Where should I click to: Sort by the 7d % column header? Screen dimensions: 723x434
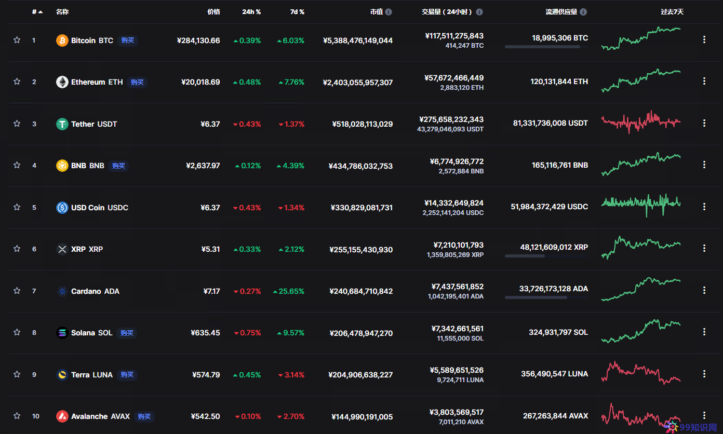(297, 12)
